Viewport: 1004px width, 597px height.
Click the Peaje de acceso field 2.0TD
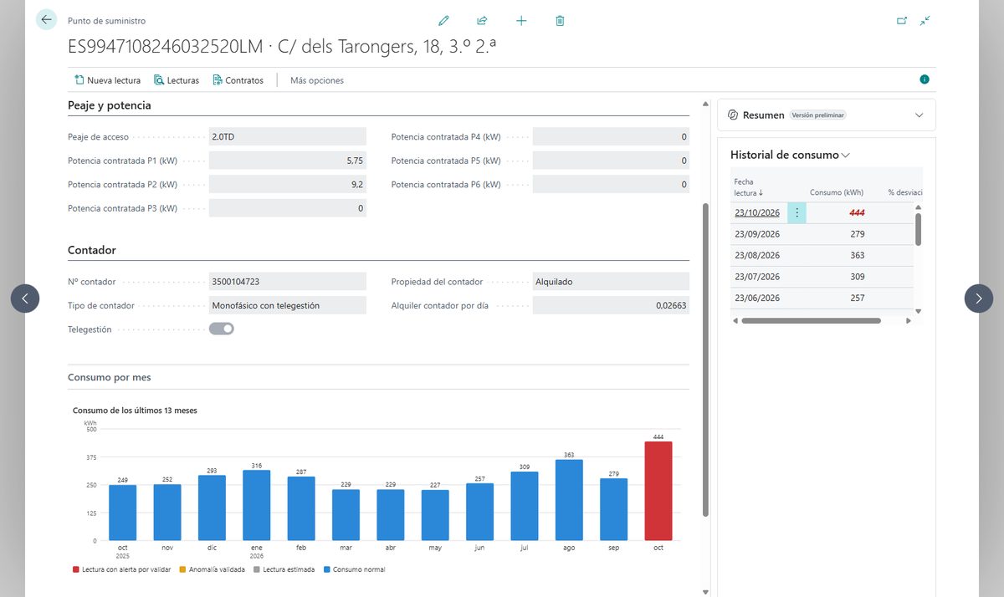point(288,136)
